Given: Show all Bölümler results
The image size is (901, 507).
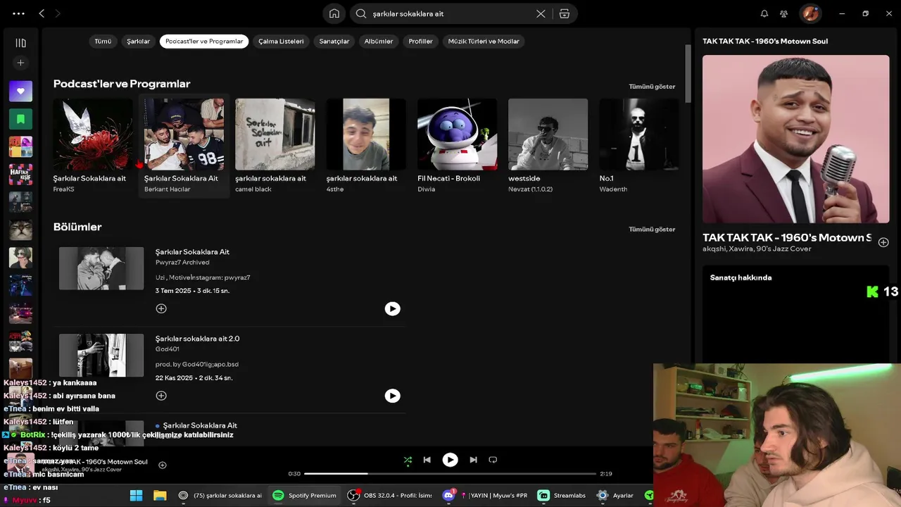Looking at the screenshot, I should [x=652, y=230].
